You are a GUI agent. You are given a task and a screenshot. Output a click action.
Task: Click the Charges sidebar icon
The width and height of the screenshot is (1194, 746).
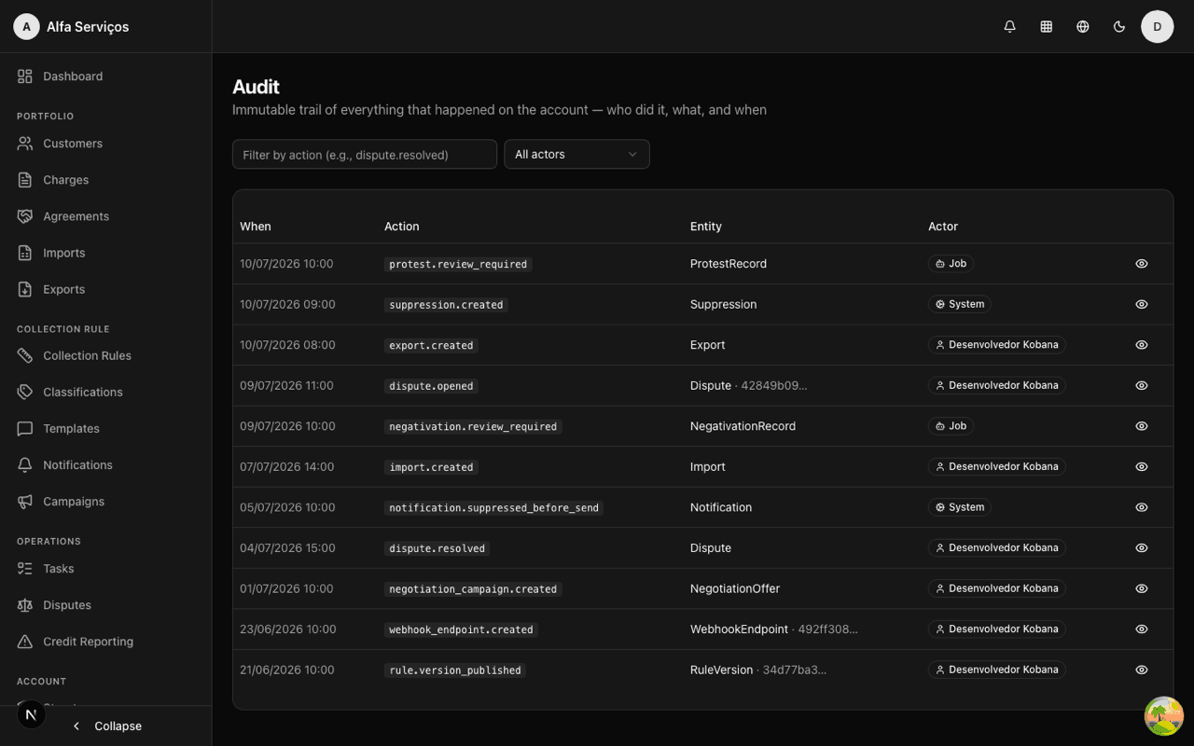25,180
